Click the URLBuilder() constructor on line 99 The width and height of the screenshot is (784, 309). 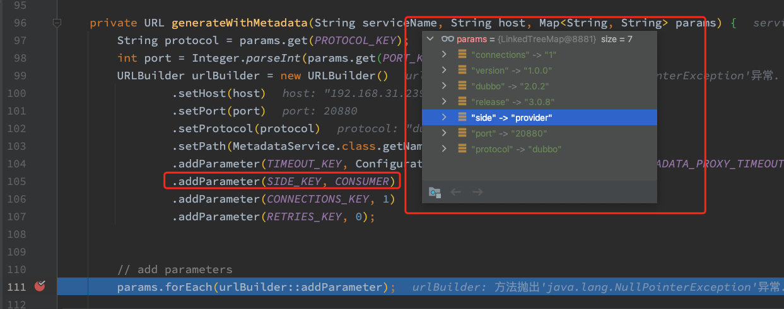[x=348, y=76]
